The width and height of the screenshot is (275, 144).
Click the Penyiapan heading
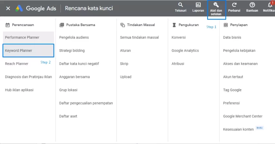point(239,25)
